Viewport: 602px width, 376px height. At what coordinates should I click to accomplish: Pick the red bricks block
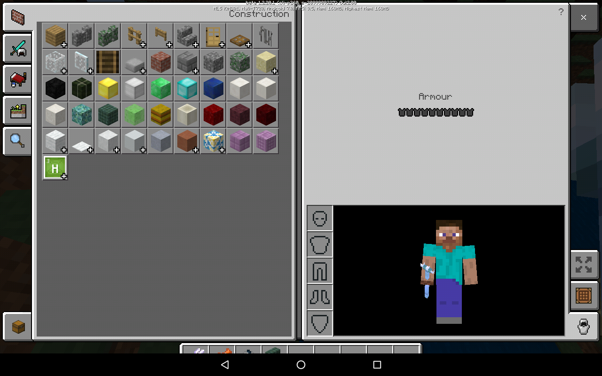(x=161, y=62)
